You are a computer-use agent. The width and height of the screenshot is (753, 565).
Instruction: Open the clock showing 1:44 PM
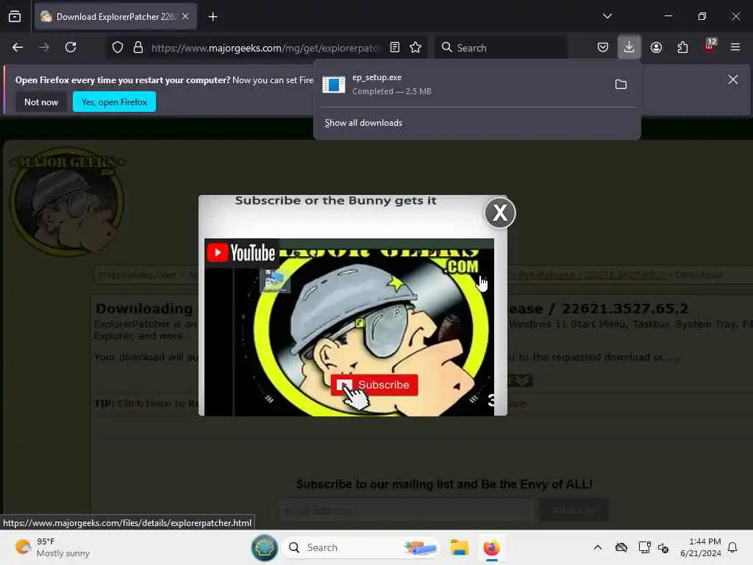pos(700,547)
